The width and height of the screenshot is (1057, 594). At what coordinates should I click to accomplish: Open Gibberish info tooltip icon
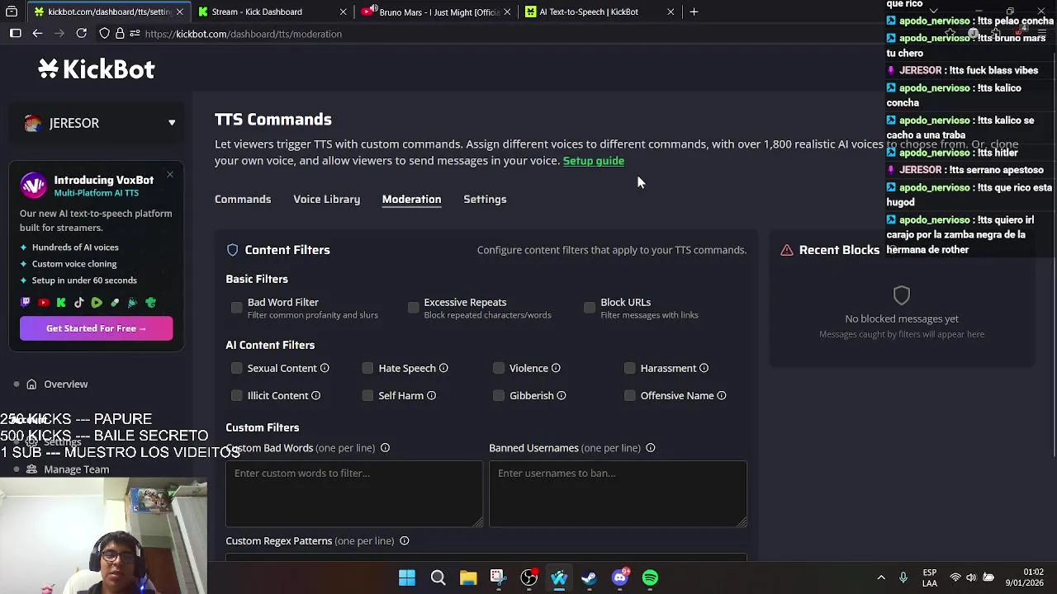[562, 396]
